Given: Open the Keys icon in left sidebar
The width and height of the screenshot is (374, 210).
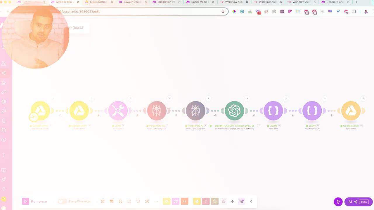Looking at the screenshot, I should click(4, 111).
